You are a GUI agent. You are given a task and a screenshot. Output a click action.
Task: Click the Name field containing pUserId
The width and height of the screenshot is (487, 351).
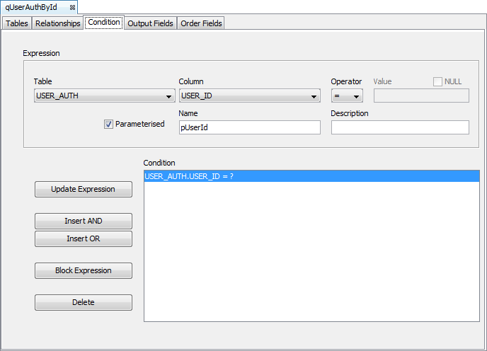tap(249, 127)
